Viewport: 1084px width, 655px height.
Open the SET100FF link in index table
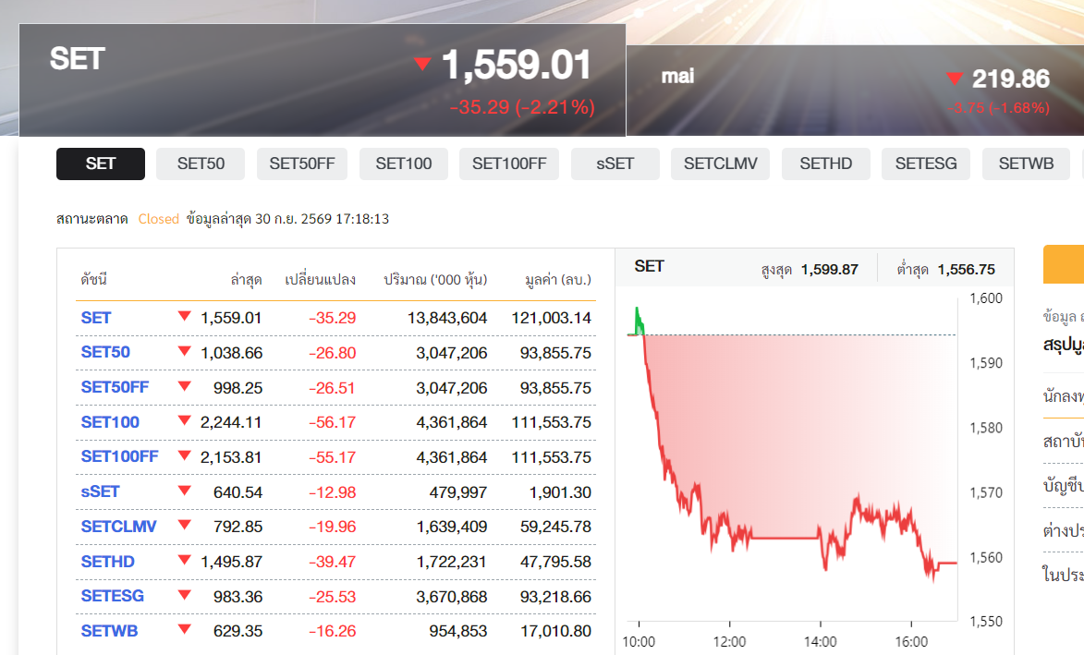tap(119, 456)
